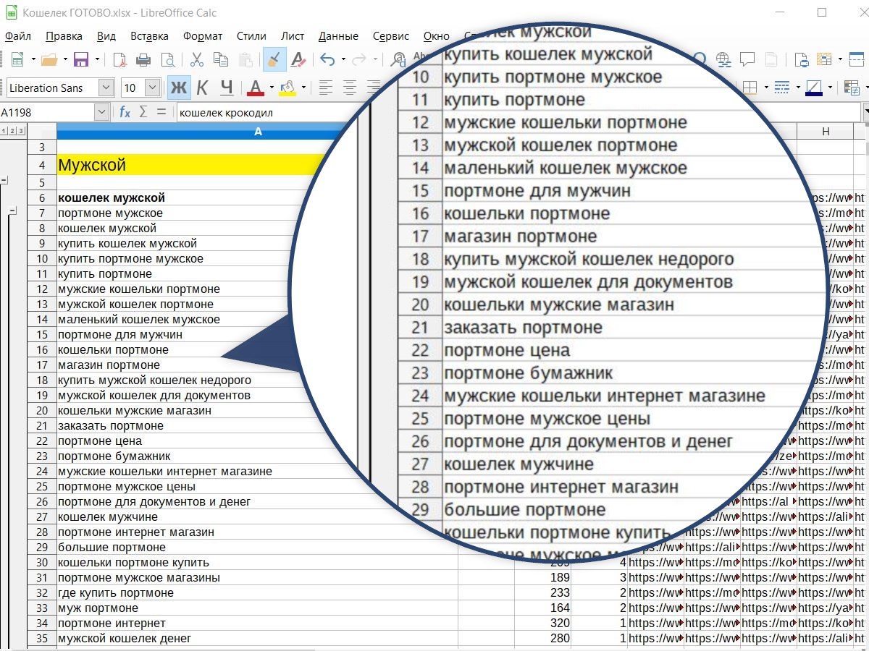Click Freeze Rows and Columns icon
This screenshot has width=869, height=651.
[824, 59]
